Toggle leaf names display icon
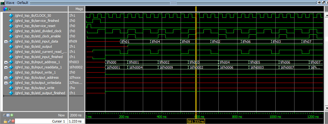Screen dimensions: 328x124 click(x=5, y=115)
